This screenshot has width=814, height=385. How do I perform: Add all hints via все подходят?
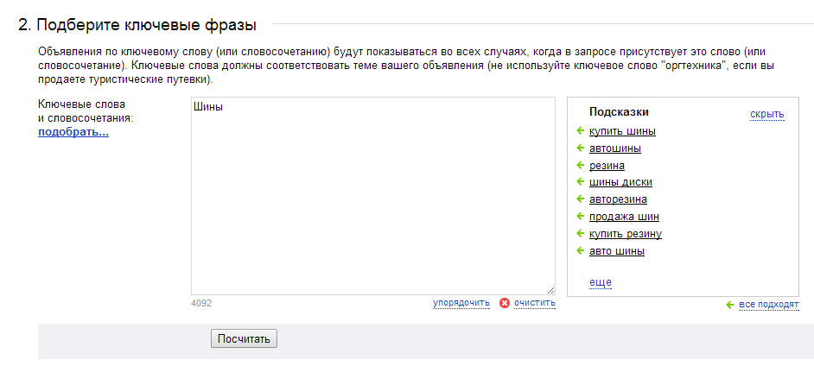coord(769,305)
